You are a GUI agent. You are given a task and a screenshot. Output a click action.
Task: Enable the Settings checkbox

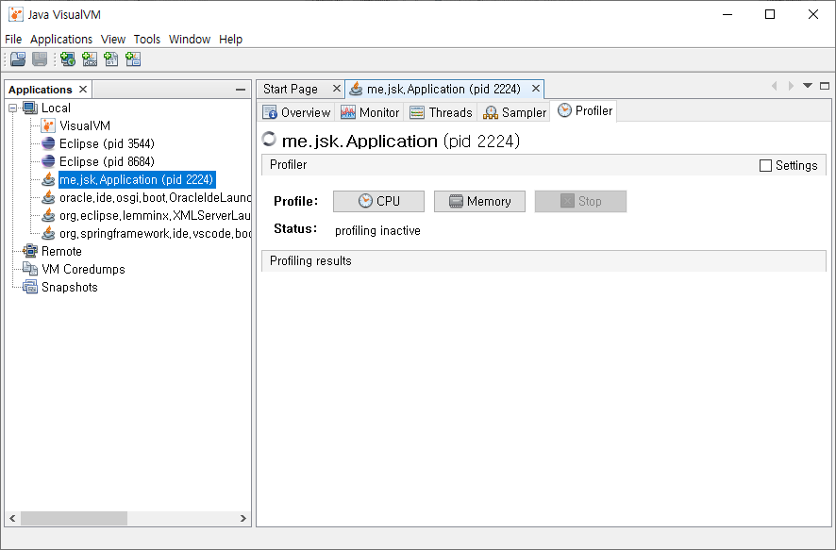pyautogui.click(x=765, y=166)
